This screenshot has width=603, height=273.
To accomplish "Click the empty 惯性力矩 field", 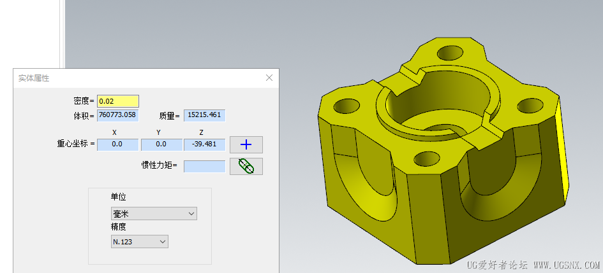I will click(204, 166).
